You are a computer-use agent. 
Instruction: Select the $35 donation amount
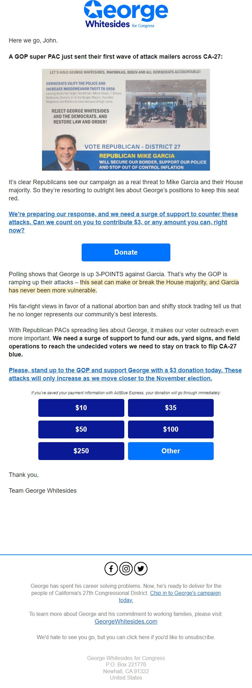pos(171,408)
